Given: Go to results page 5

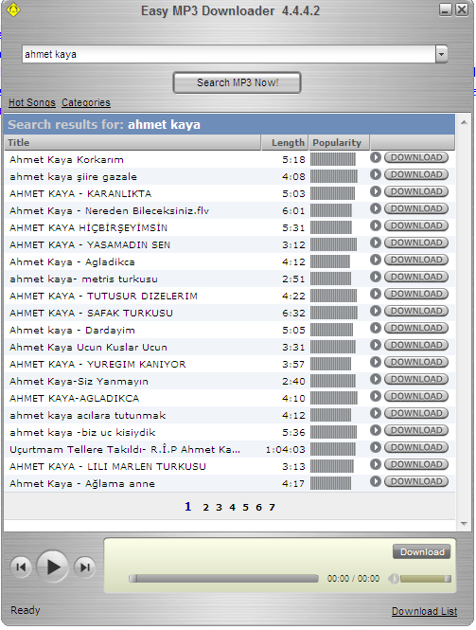Looking at the screenshot, I should pyautogui.click(x=246, y=508).
